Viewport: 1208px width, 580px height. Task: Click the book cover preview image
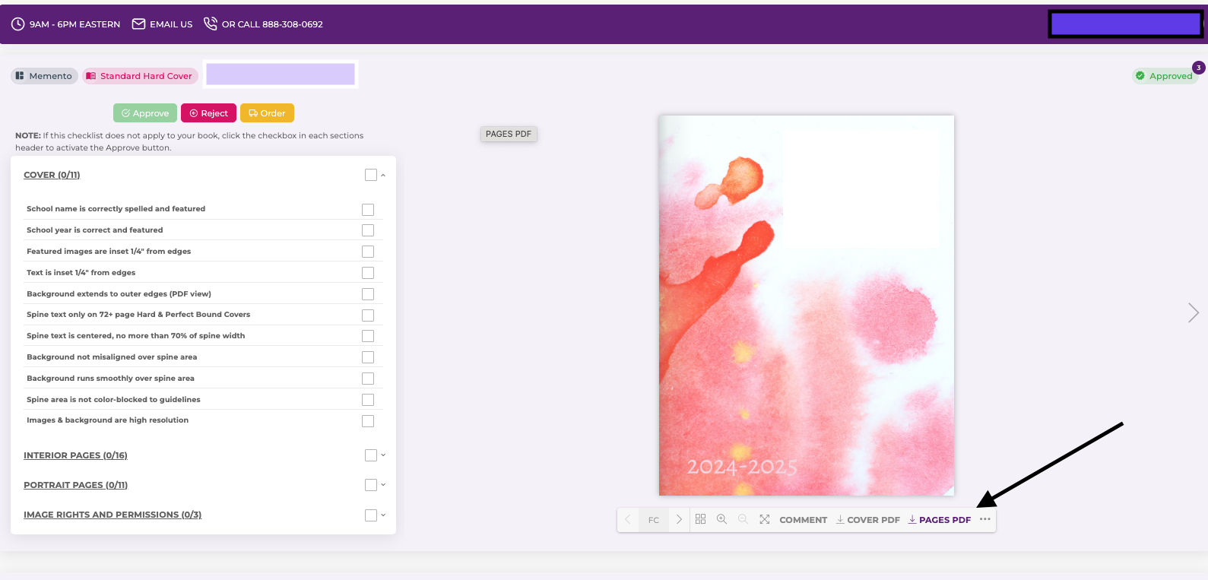click(x=807, y=306)
